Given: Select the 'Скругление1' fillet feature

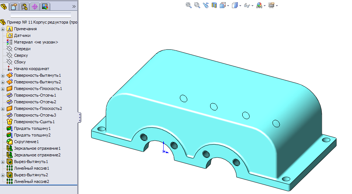Looking at the screenshot, I should pyautogui.click(x=27, y=142).
